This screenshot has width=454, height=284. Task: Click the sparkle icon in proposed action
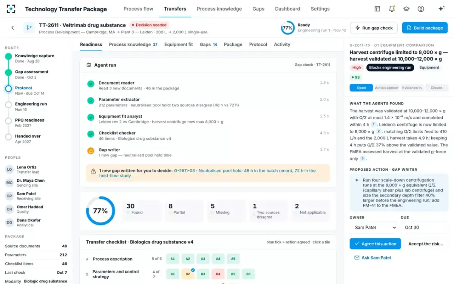[356, 180]
